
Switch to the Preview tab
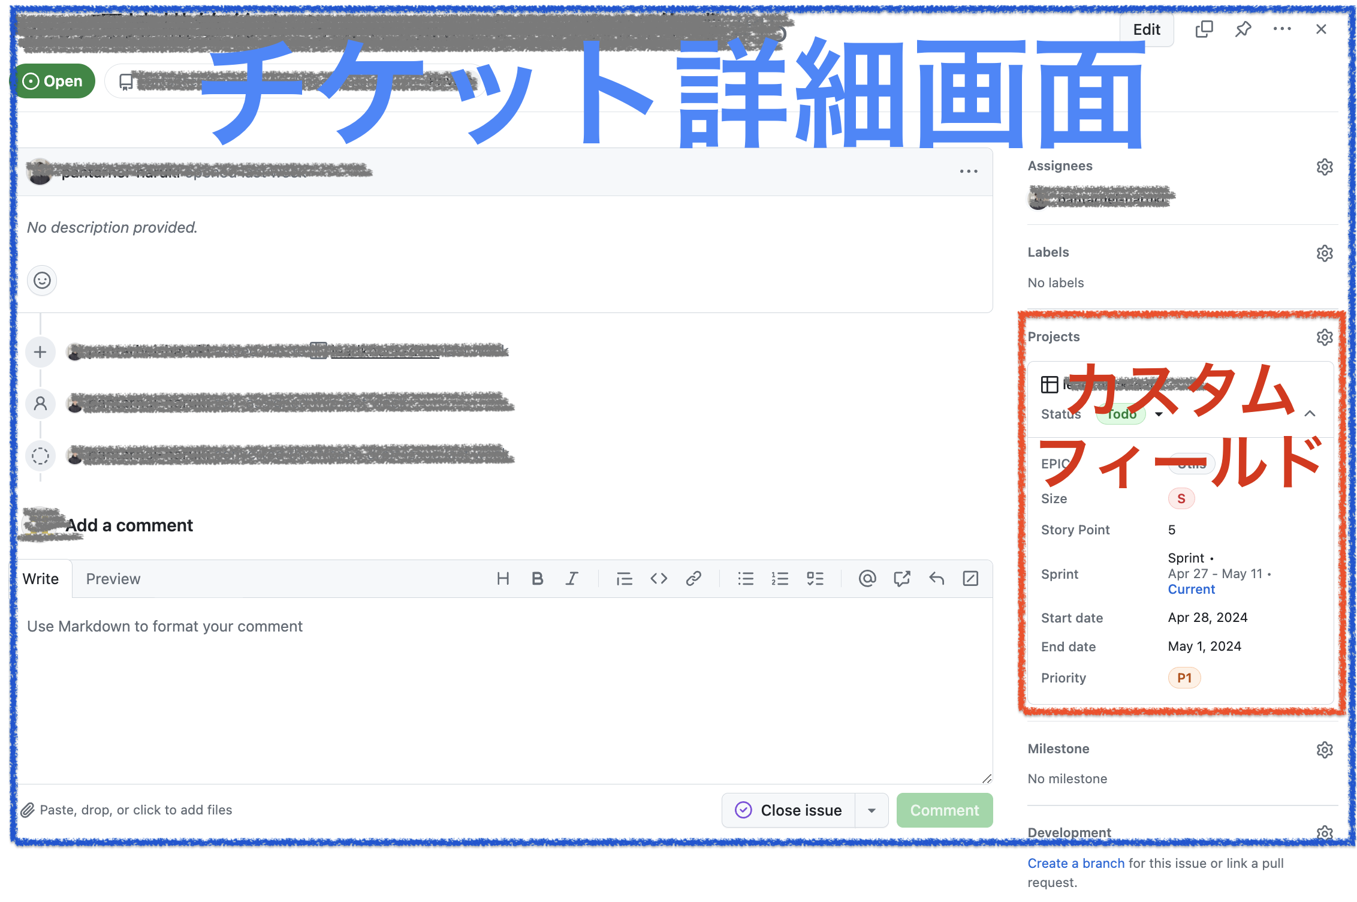pyautogui.click(x=113, y=578)
